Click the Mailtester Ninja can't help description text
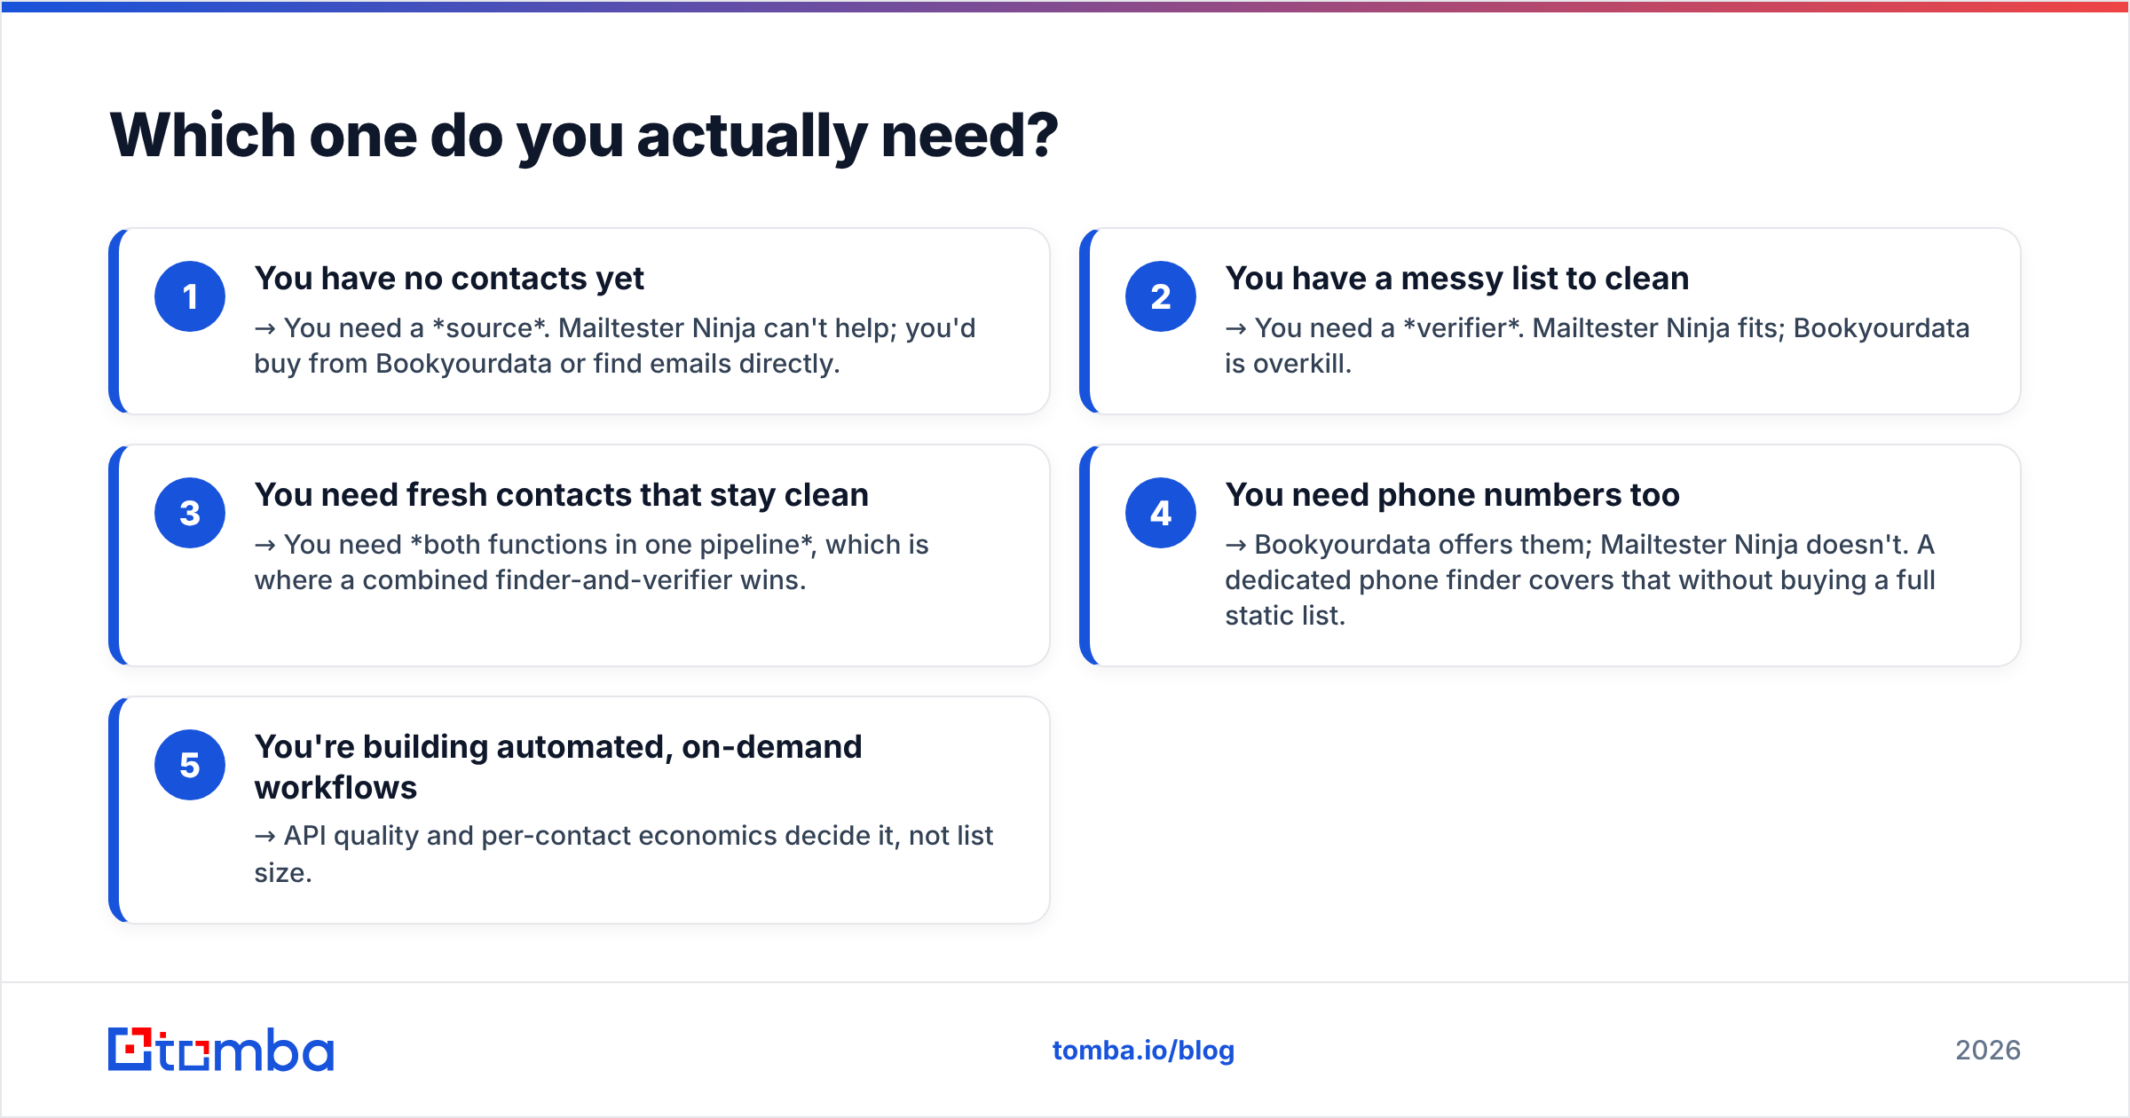2130x1118 pixels. coord(615,346)
